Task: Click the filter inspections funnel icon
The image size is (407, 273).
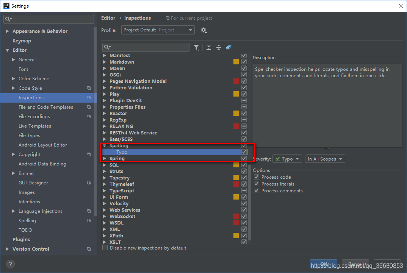Action: [x=197, y=47]
